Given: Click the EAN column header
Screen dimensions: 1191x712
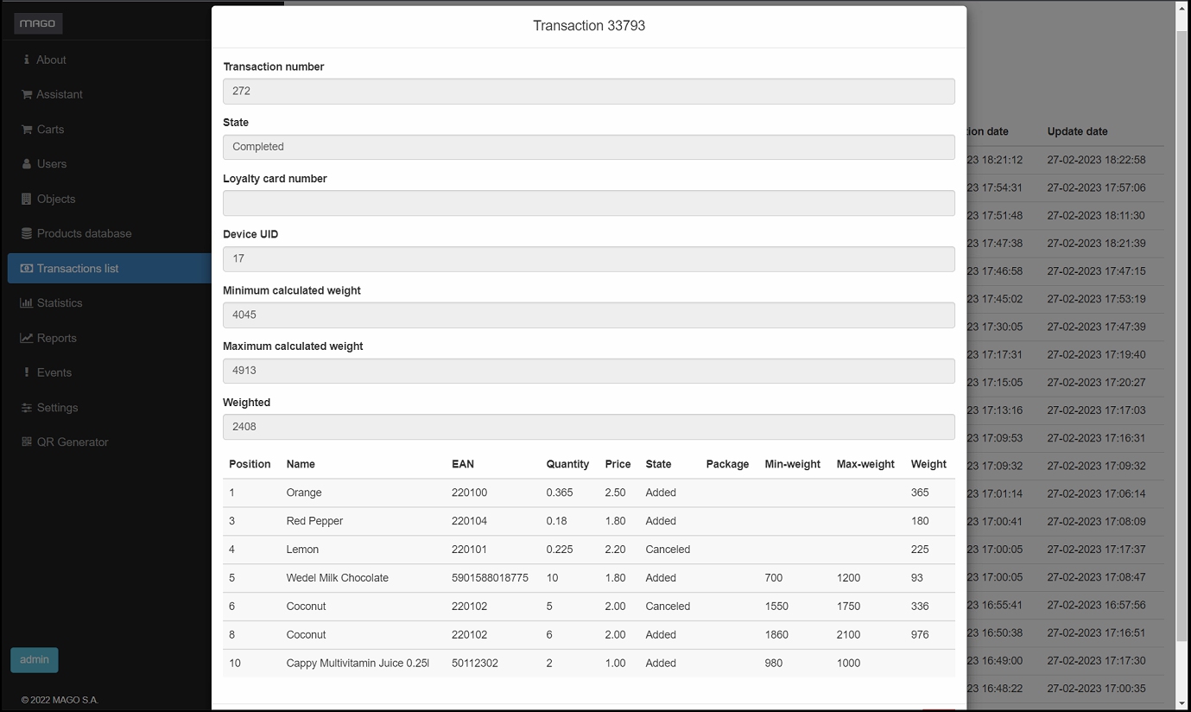Looking at the screenshot, I should (463, 464).
